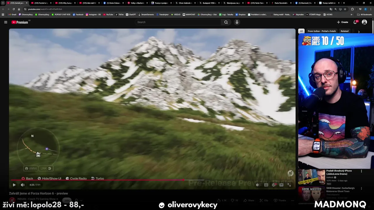Switch to '(725) Poctivě si vy' tab
Viewport: 374px width, 210px height.
tap(41, 3)
